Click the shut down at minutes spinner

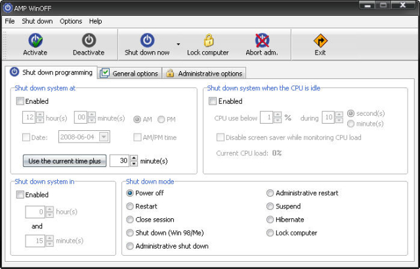tap(92, 117)
